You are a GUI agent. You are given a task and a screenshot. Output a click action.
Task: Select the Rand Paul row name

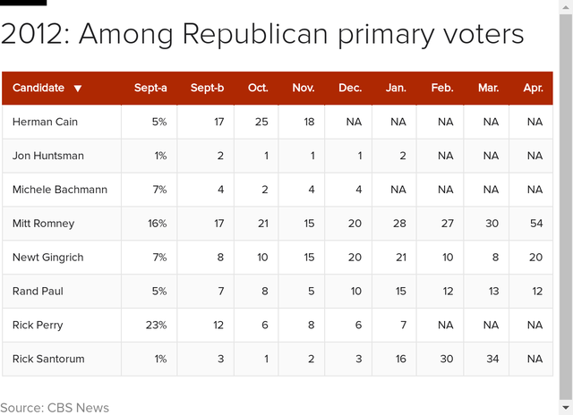tap(38, 292)
